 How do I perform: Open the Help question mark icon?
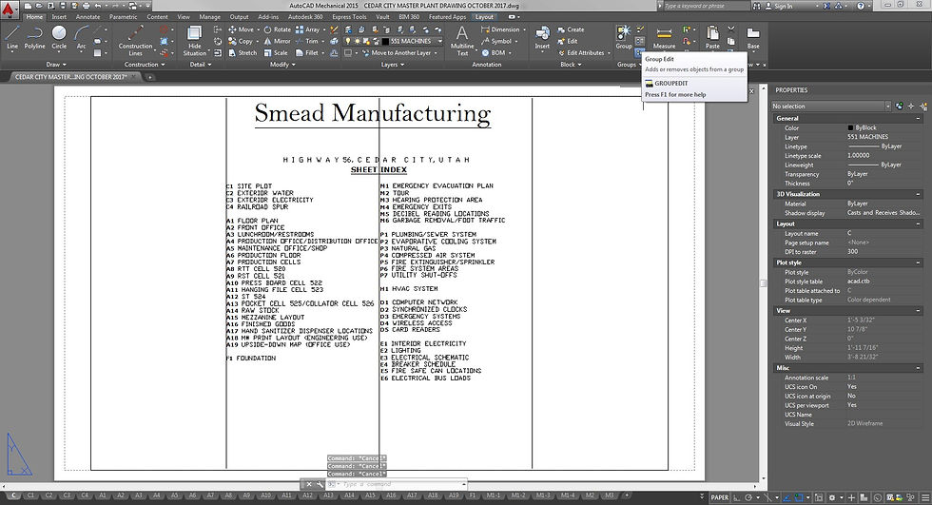861,6
